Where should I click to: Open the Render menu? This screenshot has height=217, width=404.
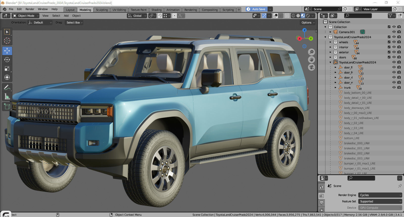[x=30, y=9]
